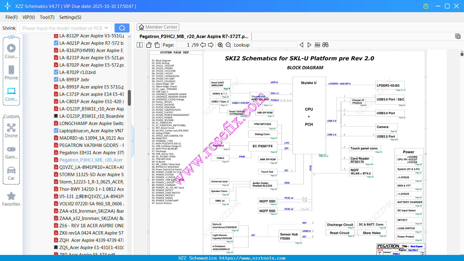Open LA-8332P Acer Aspire V3-551G file
The image size is (464, 261).
point(89,36)
